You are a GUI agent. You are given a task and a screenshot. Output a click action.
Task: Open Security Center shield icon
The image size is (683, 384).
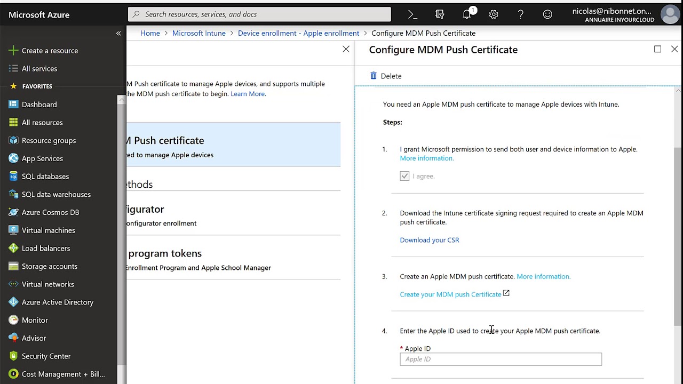point(13,356)
